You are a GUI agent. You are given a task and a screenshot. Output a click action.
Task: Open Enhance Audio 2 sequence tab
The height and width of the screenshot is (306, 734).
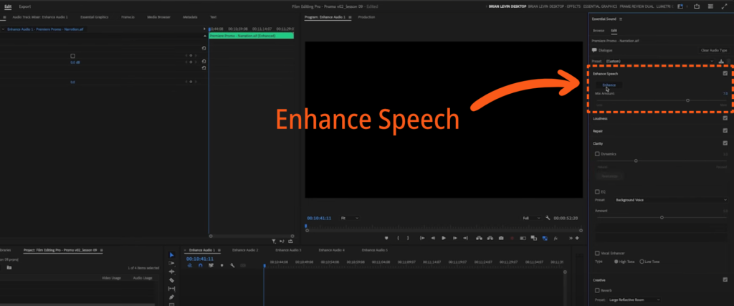(x=245, y=250)
